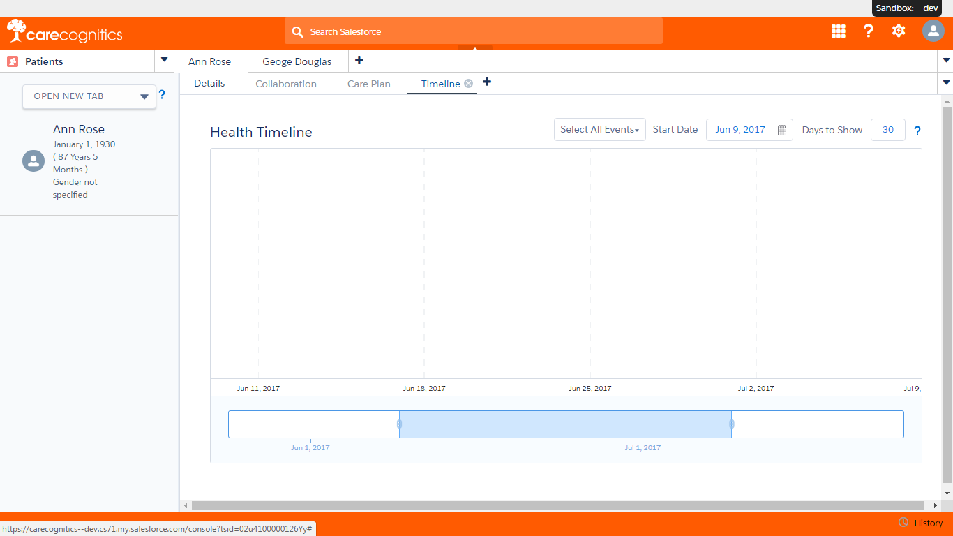Add a new primary tab with plus
Viewport: 953px width, 536px height.
pyautogui.click(x=359, y=61)
